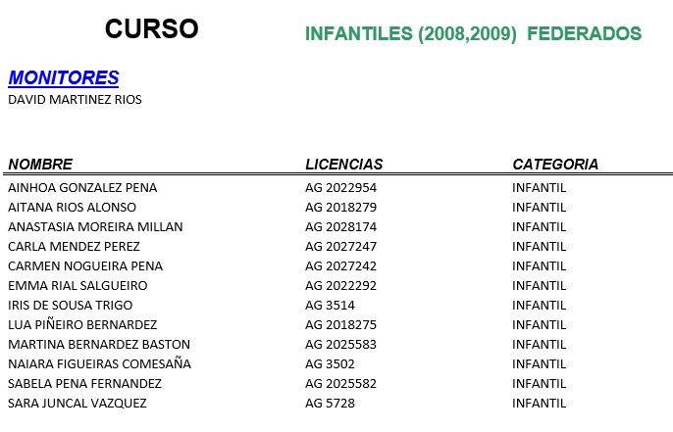Viewport: 673px width, 432px height.
Task: Click license AG 5728
Action: point(330,404)
